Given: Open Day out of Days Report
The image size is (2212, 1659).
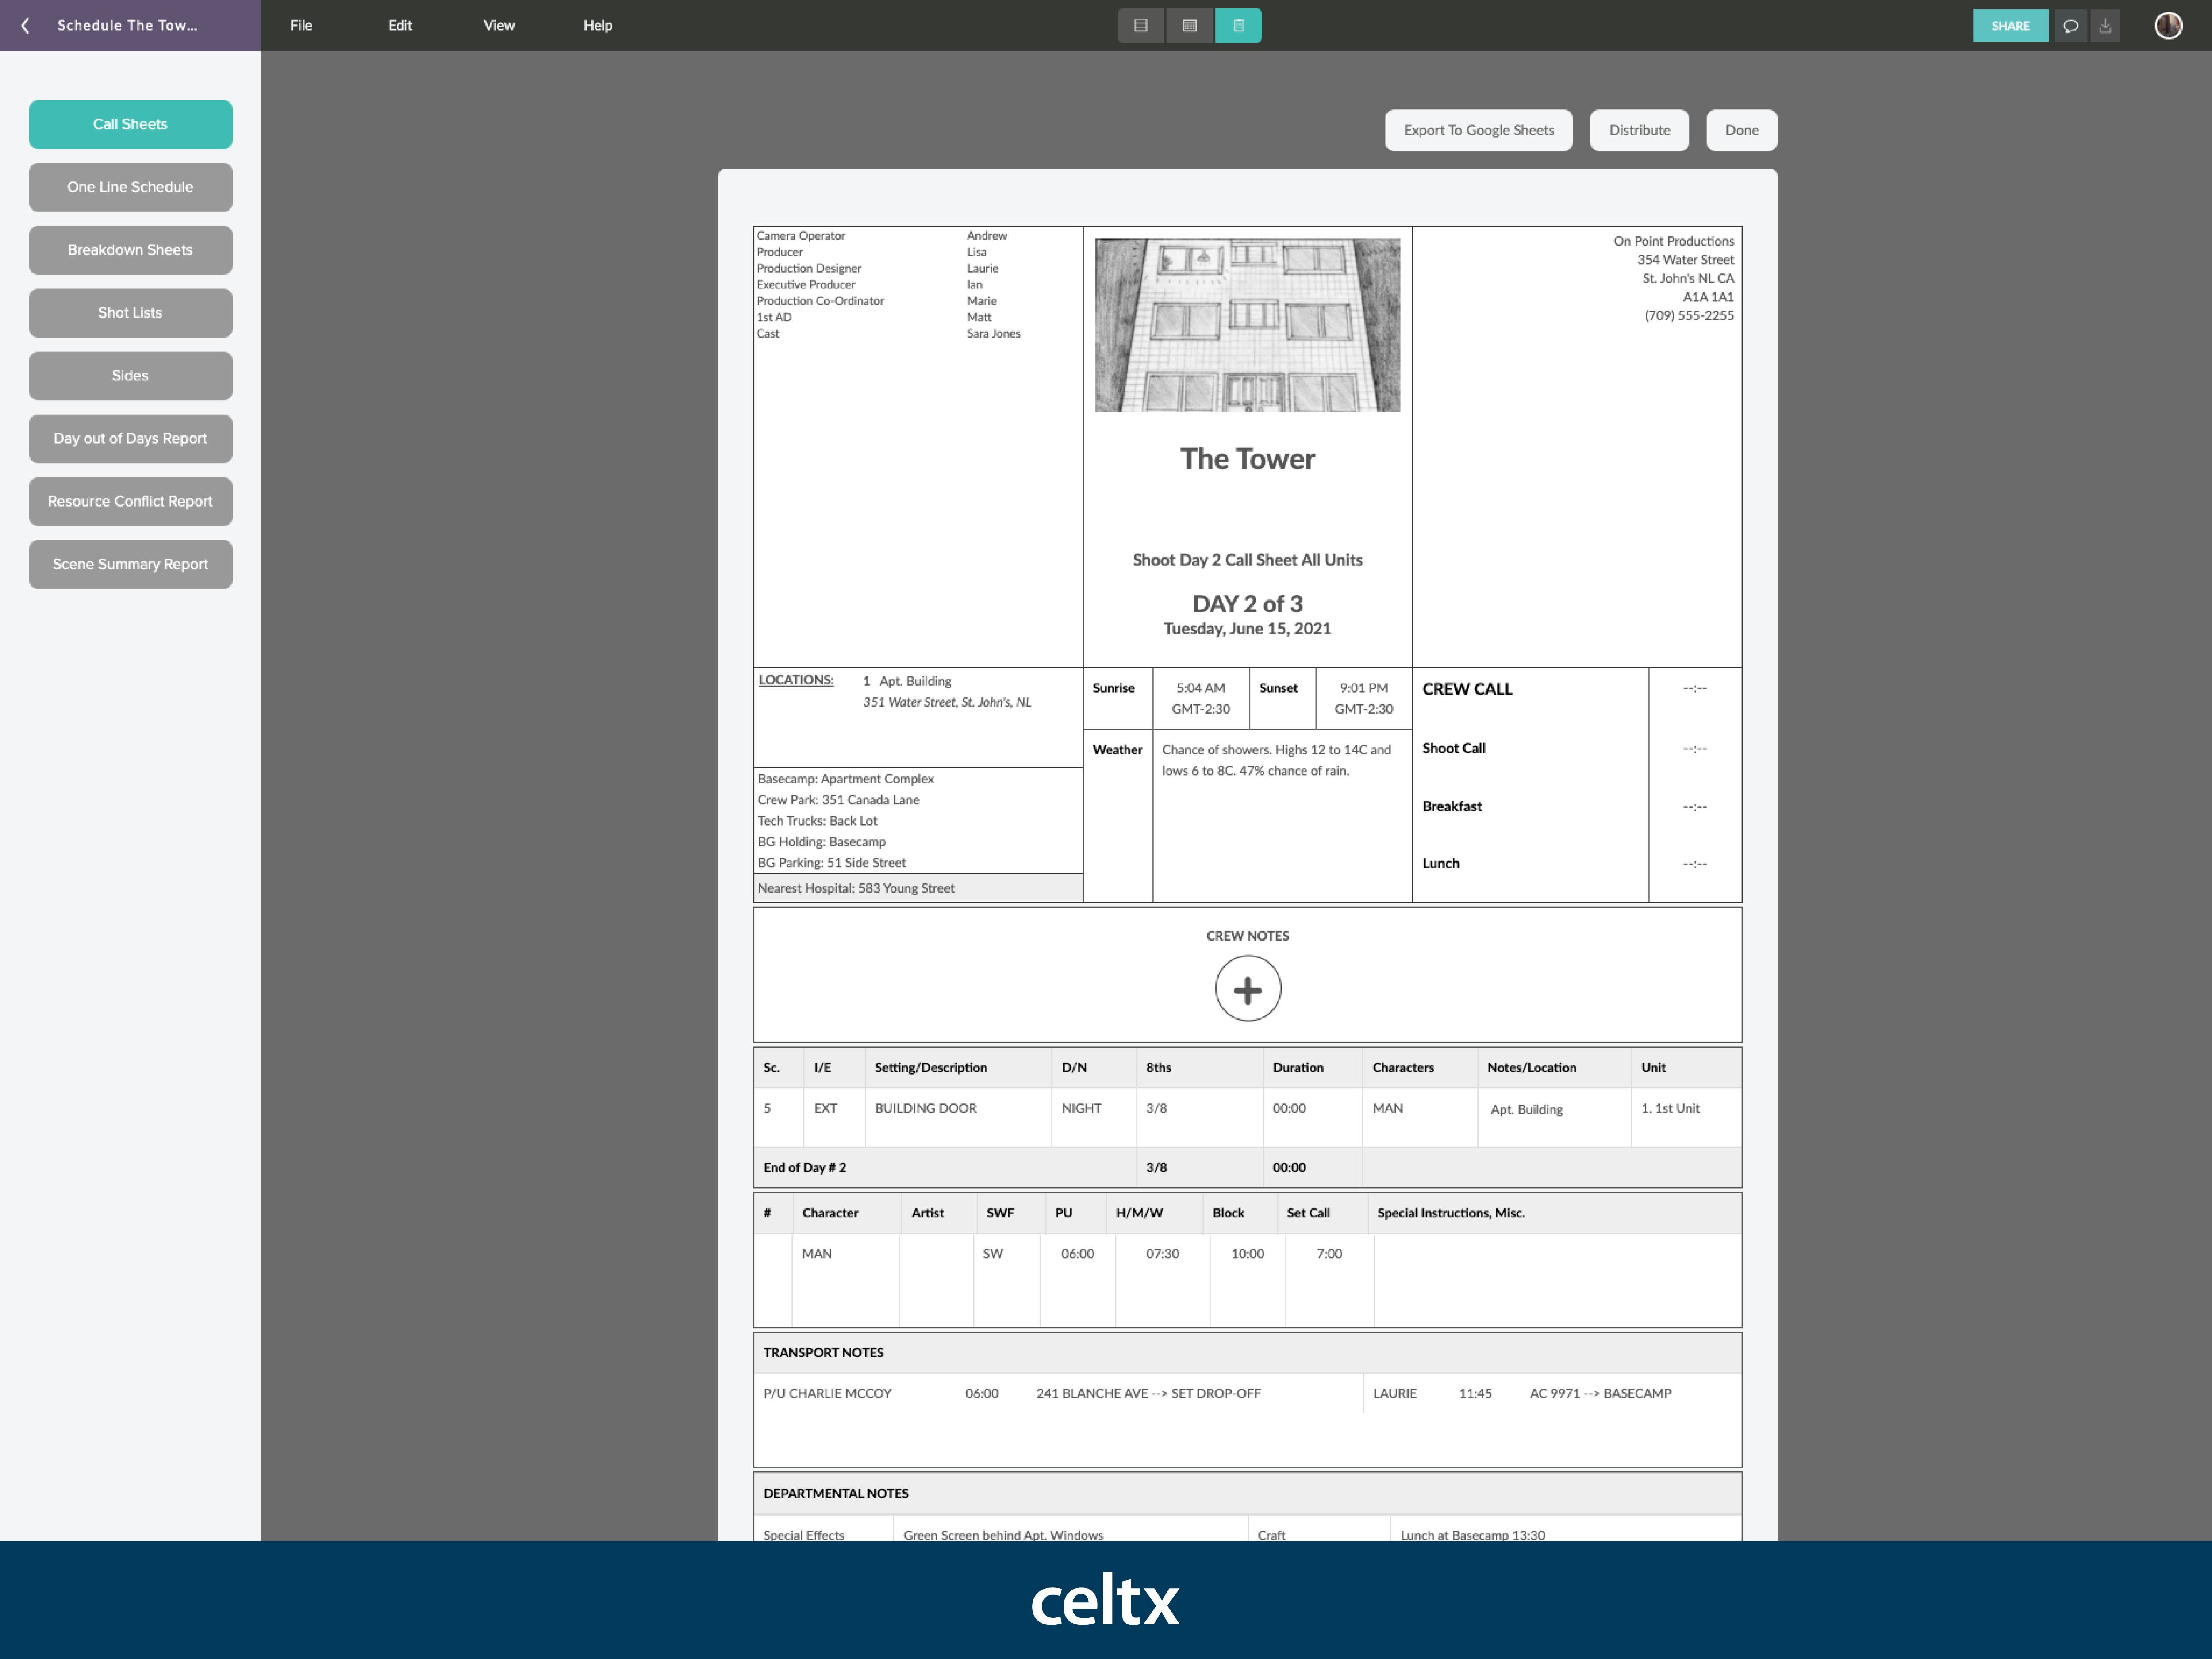Looking at the screenshot, I should pyautogui.click(x=130, y=439).
